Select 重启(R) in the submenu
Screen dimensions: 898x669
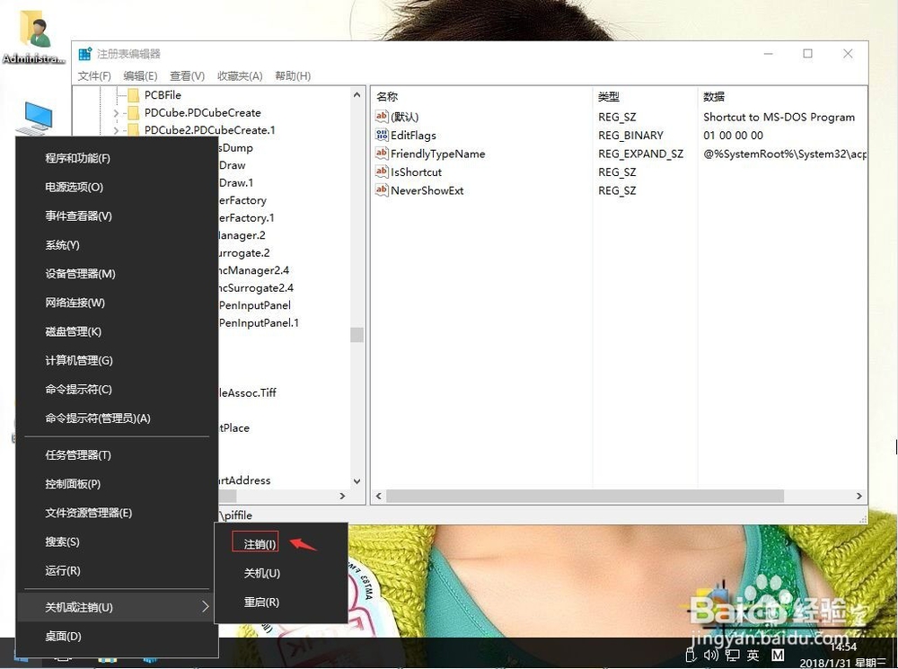point(281,602)
